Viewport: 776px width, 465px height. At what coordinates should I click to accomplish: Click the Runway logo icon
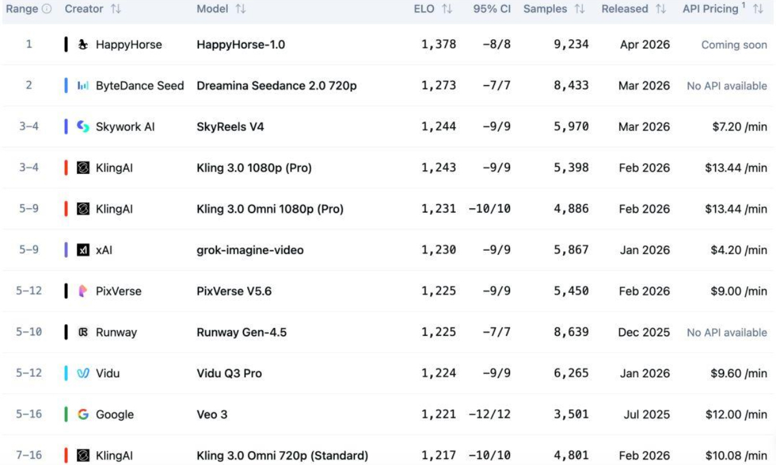coord(82,332)
